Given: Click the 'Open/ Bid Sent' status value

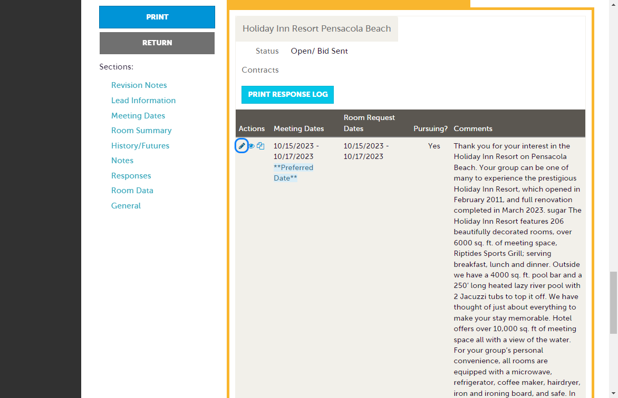Looking at the screenshot, I should pos(319,51).
